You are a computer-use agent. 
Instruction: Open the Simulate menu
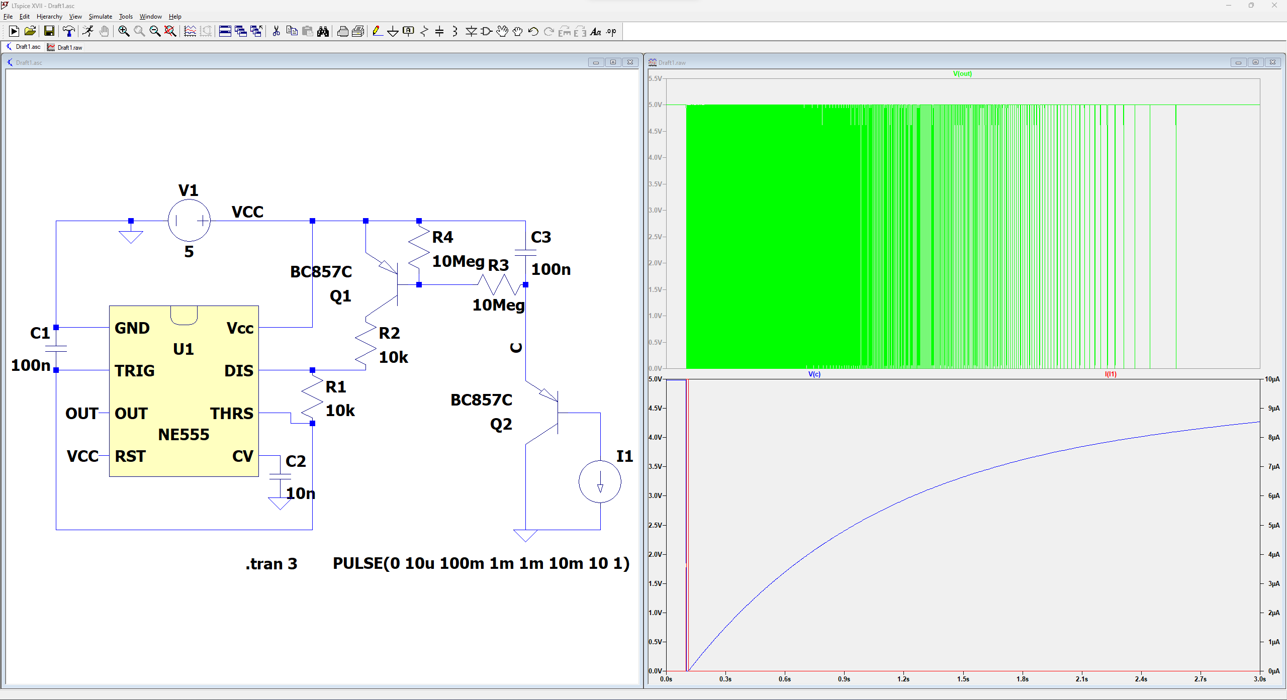point(101,17)
